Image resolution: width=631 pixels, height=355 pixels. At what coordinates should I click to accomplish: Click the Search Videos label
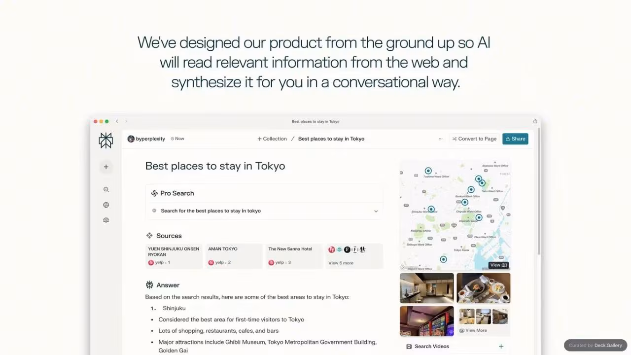click(x=432, y=347)
